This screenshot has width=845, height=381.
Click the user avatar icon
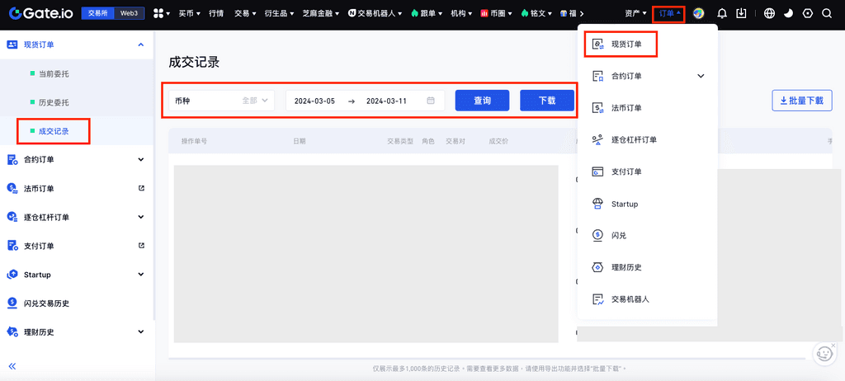699,13
